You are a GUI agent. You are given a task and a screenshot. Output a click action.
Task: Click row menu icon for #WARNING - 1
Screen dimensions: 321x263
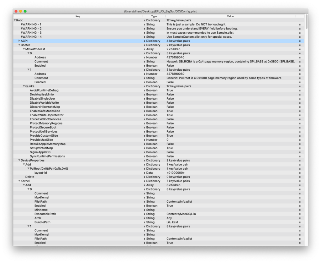pyautogui.click(x=299, y=25)
